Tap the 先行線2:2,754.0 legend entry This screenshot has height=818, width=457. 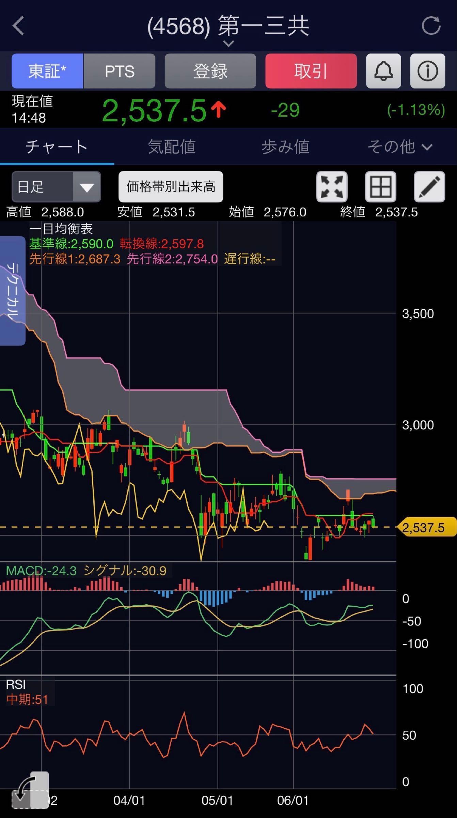pyautogui.click(x=172, y=259)
